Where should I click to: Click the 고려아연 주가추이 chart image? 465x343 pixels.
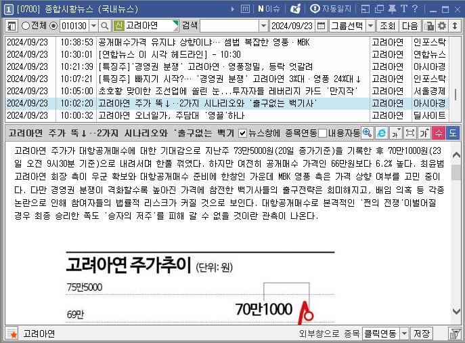point(200,288)
